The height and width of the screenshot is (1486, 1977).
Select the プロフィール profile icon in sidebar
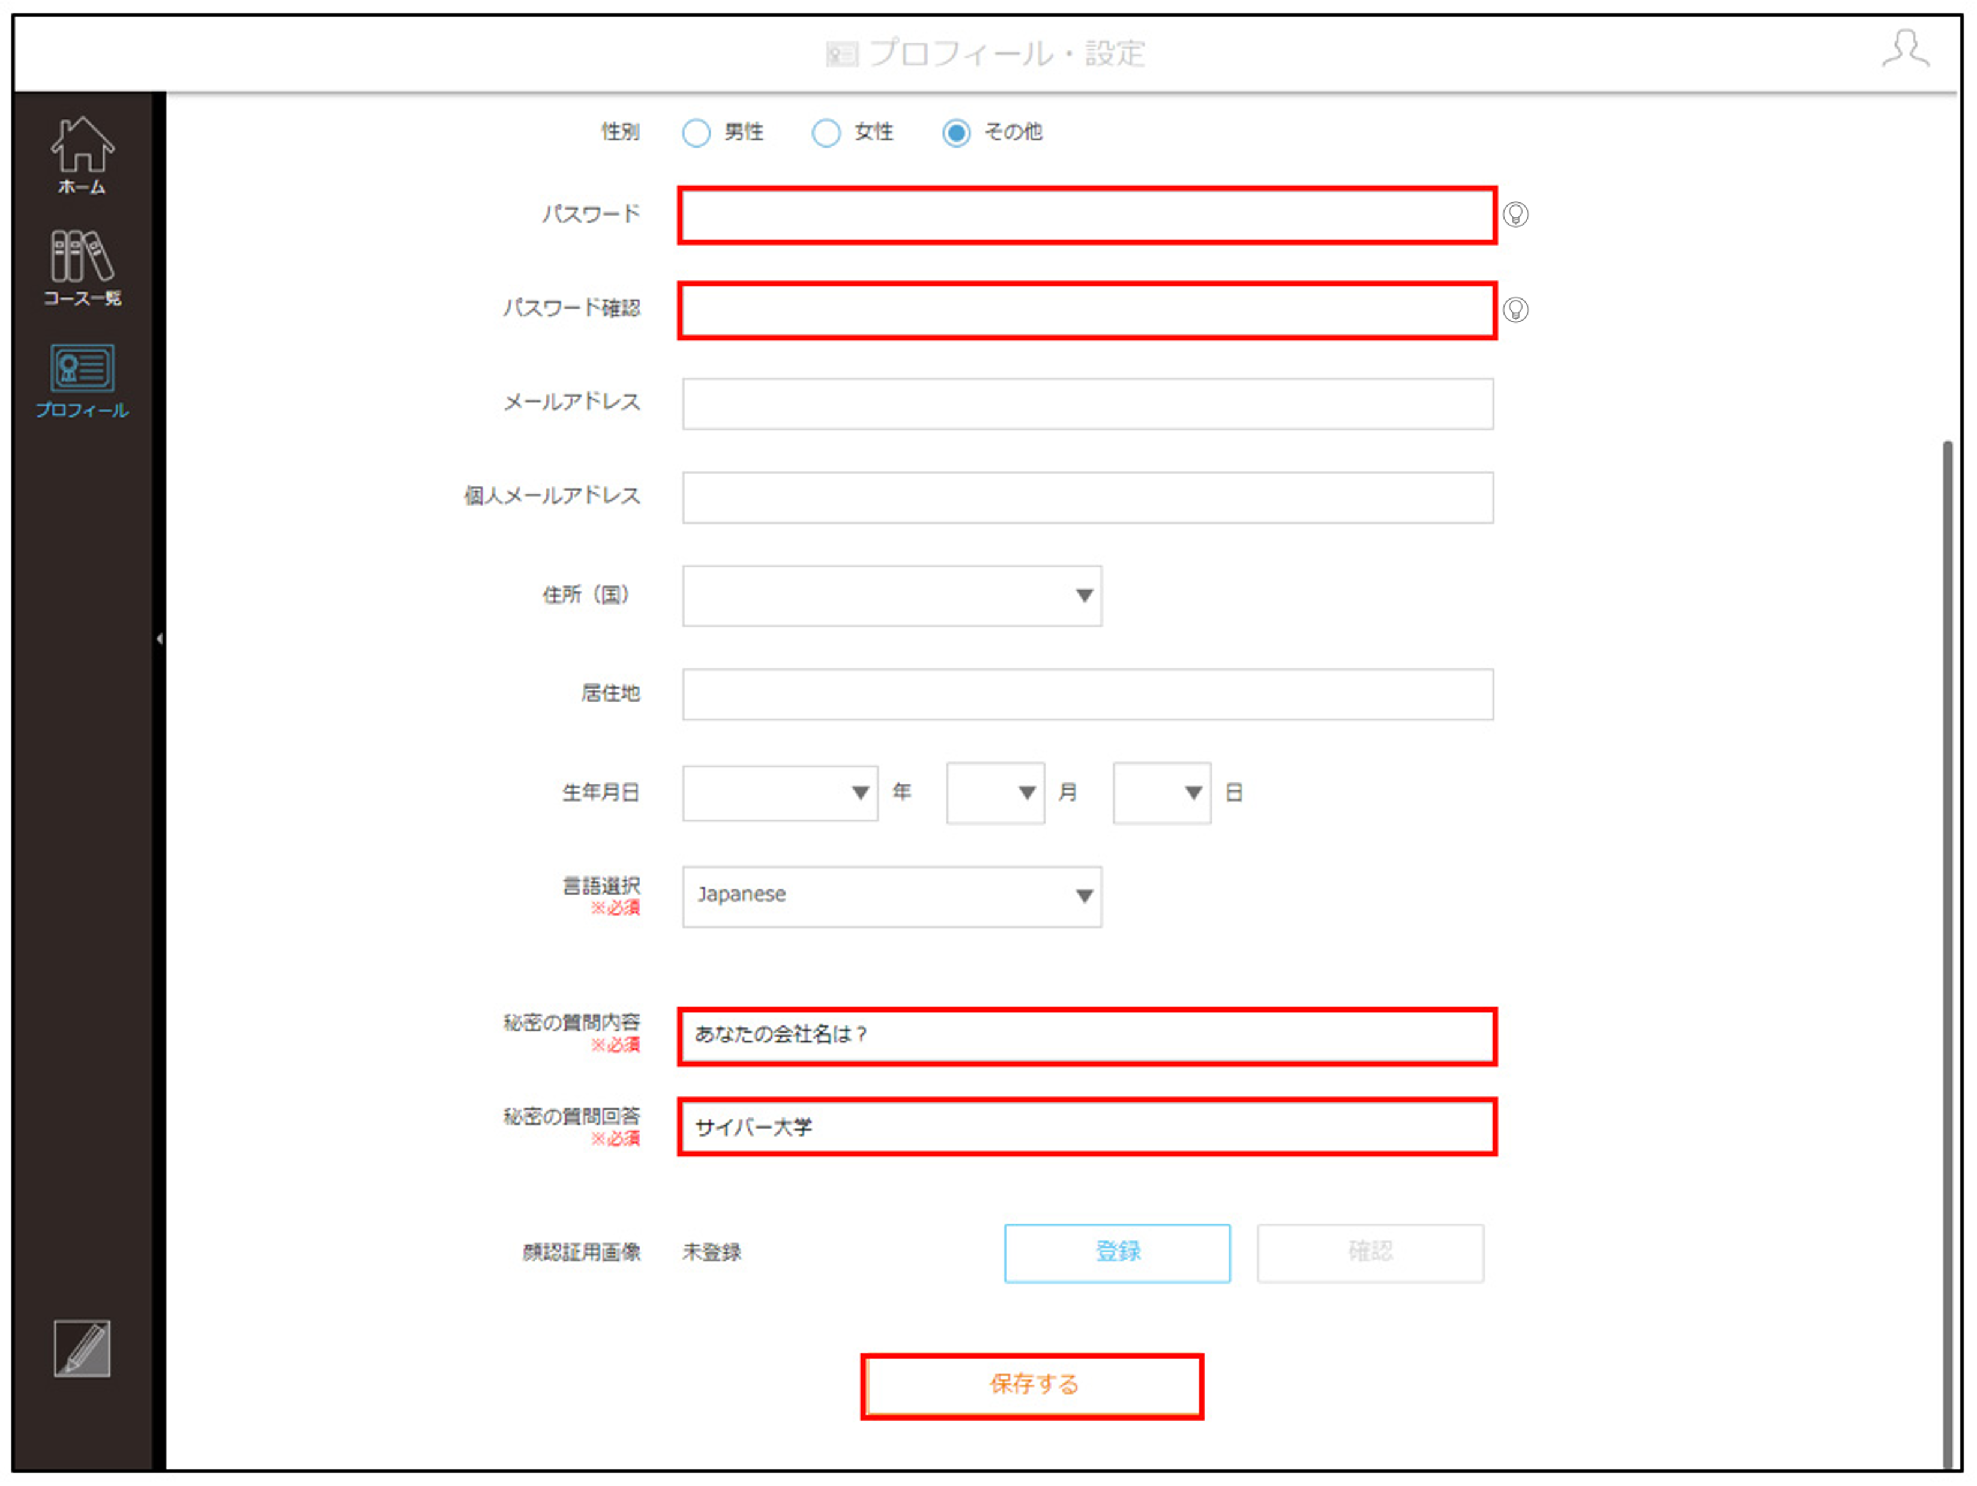click(82, 382)
